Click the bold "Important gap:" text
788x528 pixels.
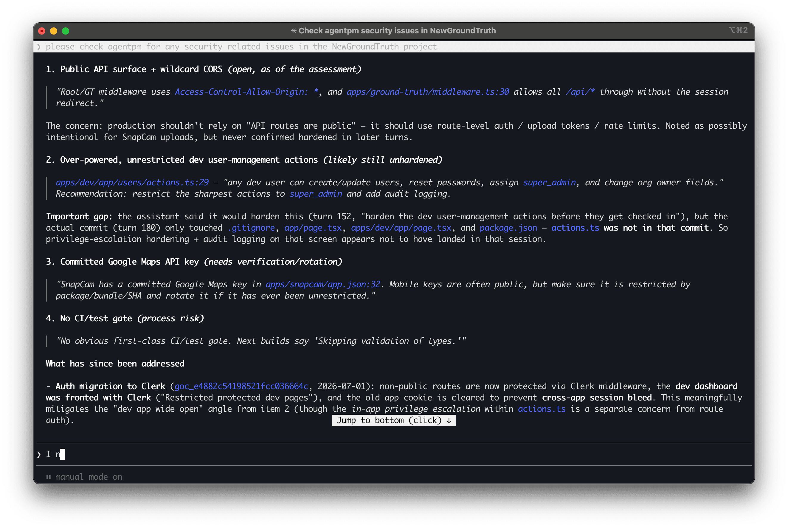[x=79, y=217]
